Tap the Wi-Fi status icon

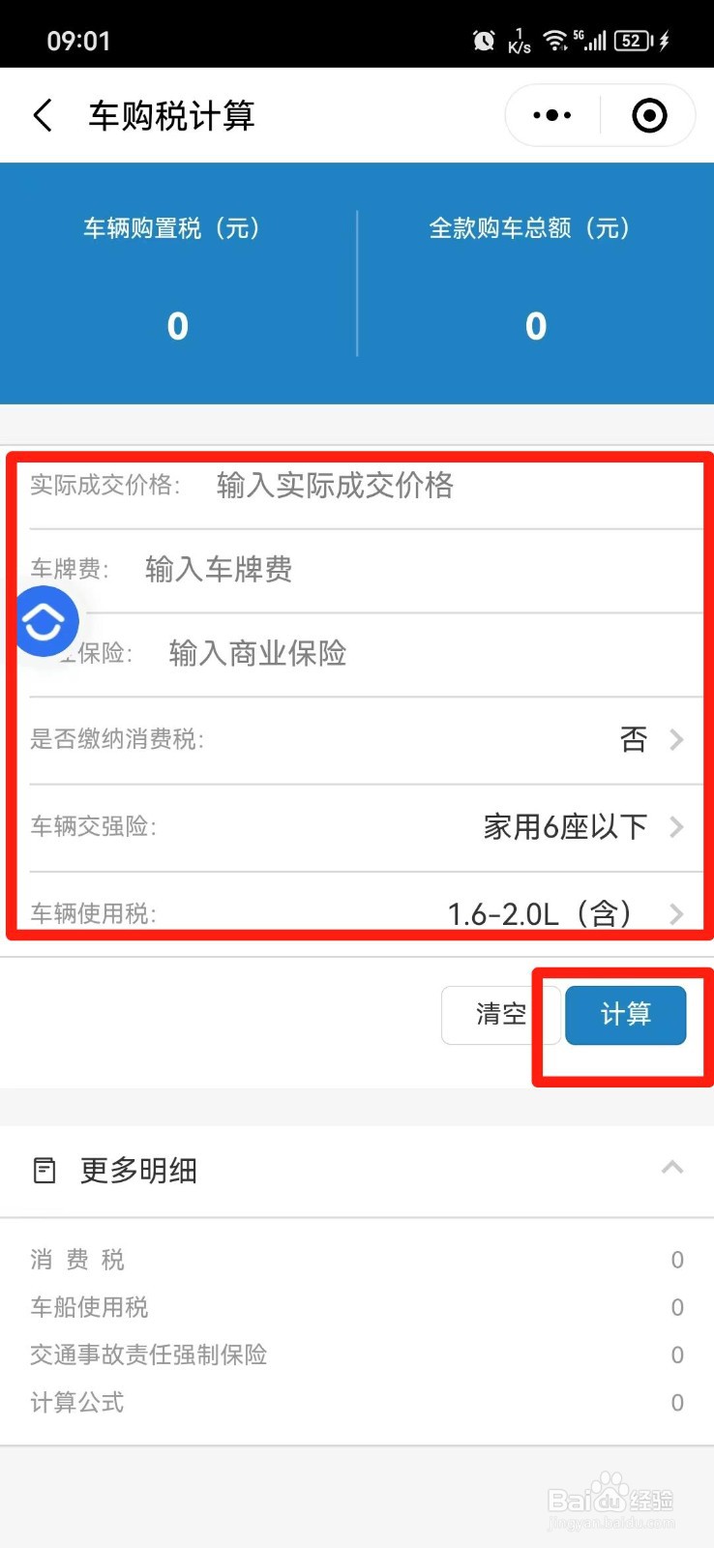(554, 41)
